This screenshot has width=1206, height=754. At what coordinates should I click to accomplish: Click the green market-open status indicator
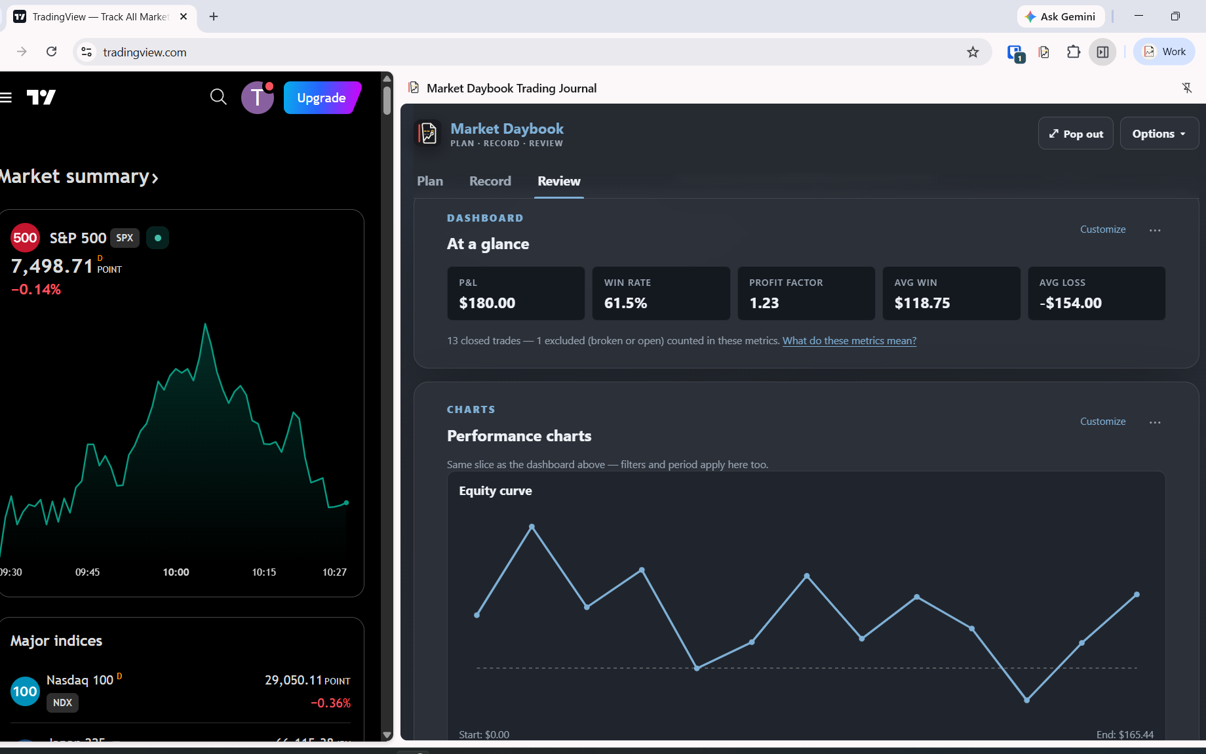(x=157, y=238)
